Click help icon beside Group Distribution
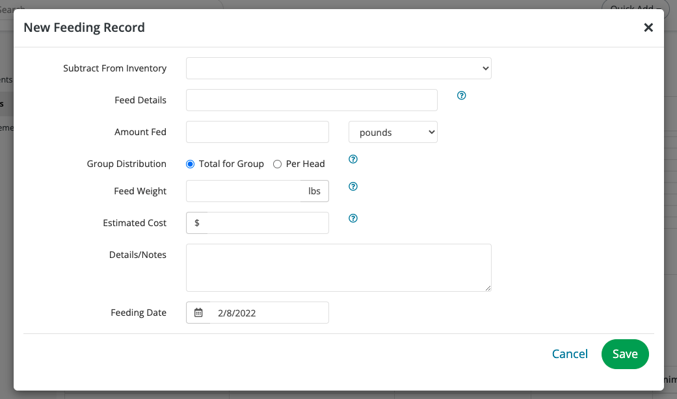 coord(353,159)
